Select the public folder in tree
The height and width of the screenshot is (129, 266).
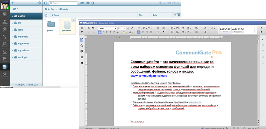26,16
